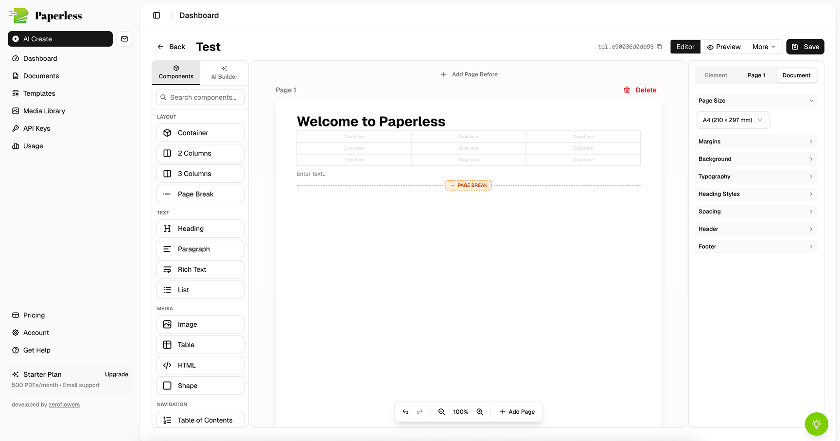The image size is (840, 441).
Task: Open the green AI assistant button
Action: pos(817,424)
